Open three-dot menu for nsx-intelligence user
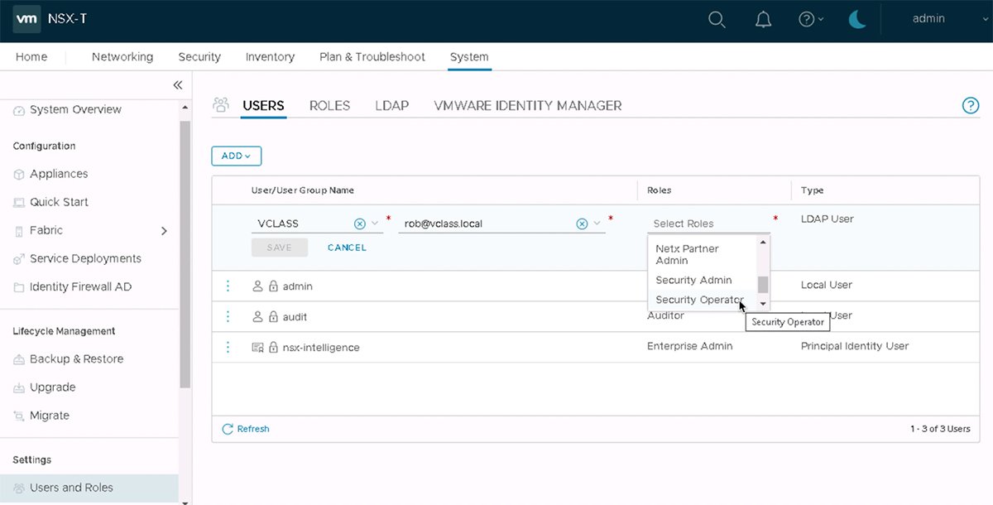 (228, 347)
